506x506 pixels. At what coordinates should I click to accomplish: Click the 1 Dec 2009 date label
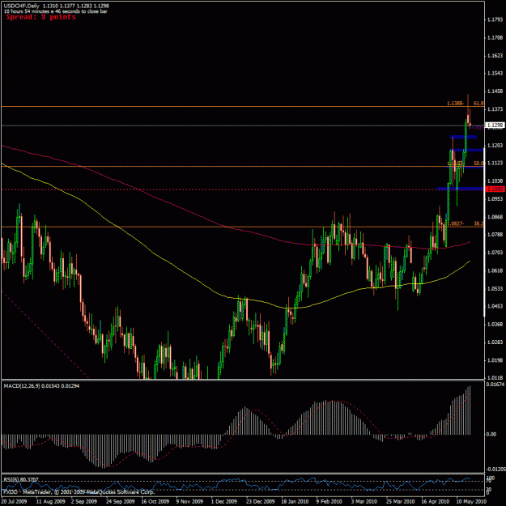tap(224, 502)
